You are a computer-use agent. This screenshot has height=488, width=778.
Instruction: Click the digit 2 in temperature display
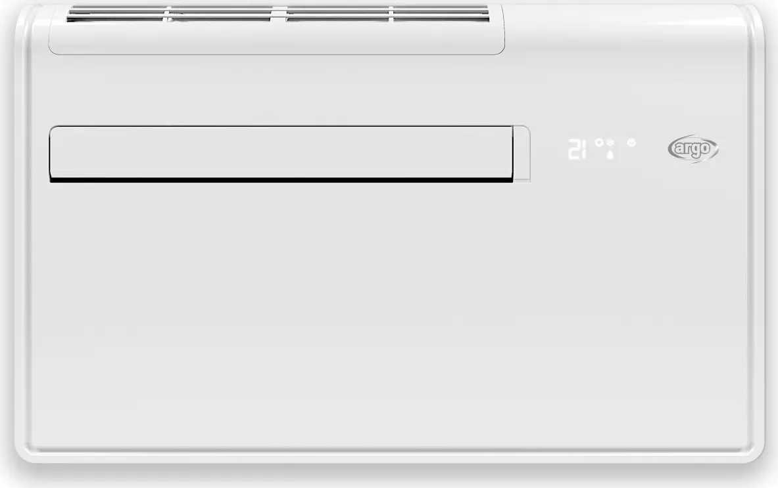pos(573,148)
